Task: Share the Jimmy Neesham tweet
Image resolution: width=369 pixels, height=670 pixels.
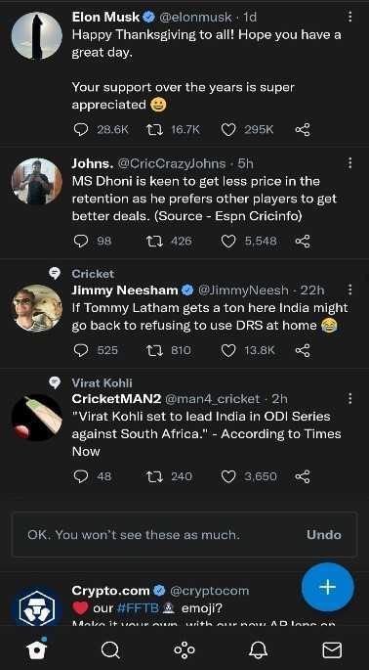Action: point(303,351)
